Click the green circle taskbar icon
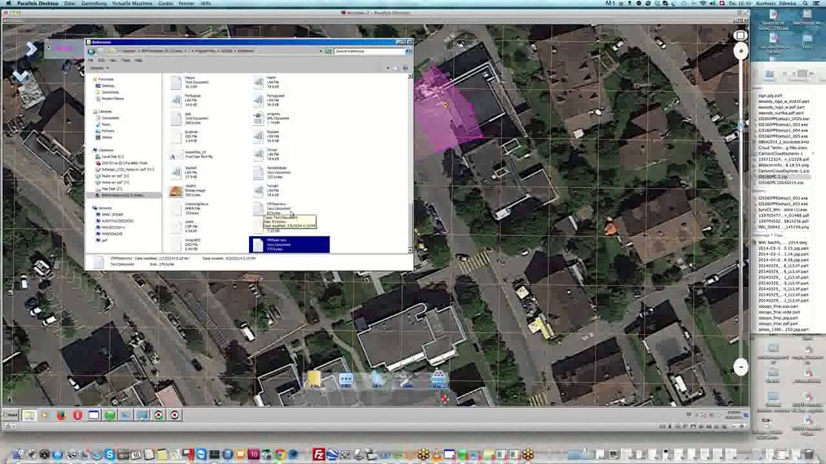The width and height of the screenshot is (826, 464). pos(110,415)
